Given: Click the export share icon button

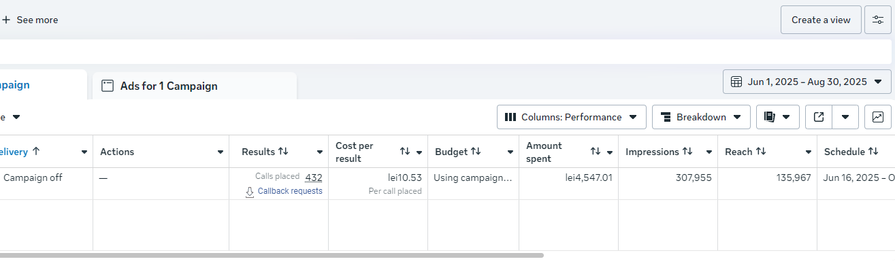Looking at the screenshot, I should (x=819, y=117).
